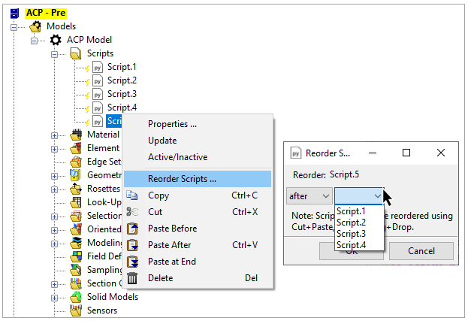Expand the Solid Models tree node
The image size is (468, 321).
coord(54,298)
